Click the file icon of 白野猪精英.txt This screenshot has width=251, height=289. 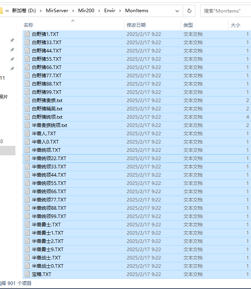[x=27, y=109]
